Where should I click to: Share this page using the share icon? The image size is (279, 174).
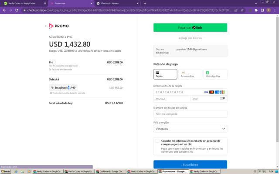(x=236, y=10)
